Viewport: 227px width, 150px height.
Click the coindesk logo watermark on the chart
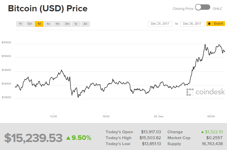205,91
